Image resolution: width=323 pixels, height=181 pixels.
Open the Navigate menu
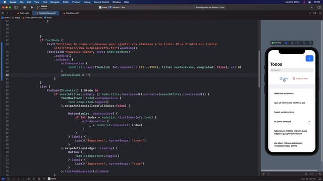pyautogui.click(x=55, y=2)
